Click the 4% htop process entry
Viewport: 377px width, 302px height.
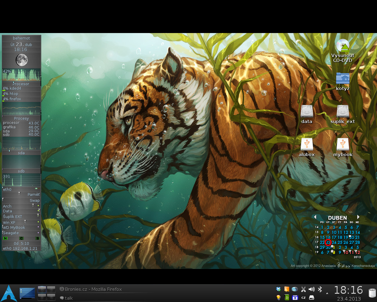22,94
